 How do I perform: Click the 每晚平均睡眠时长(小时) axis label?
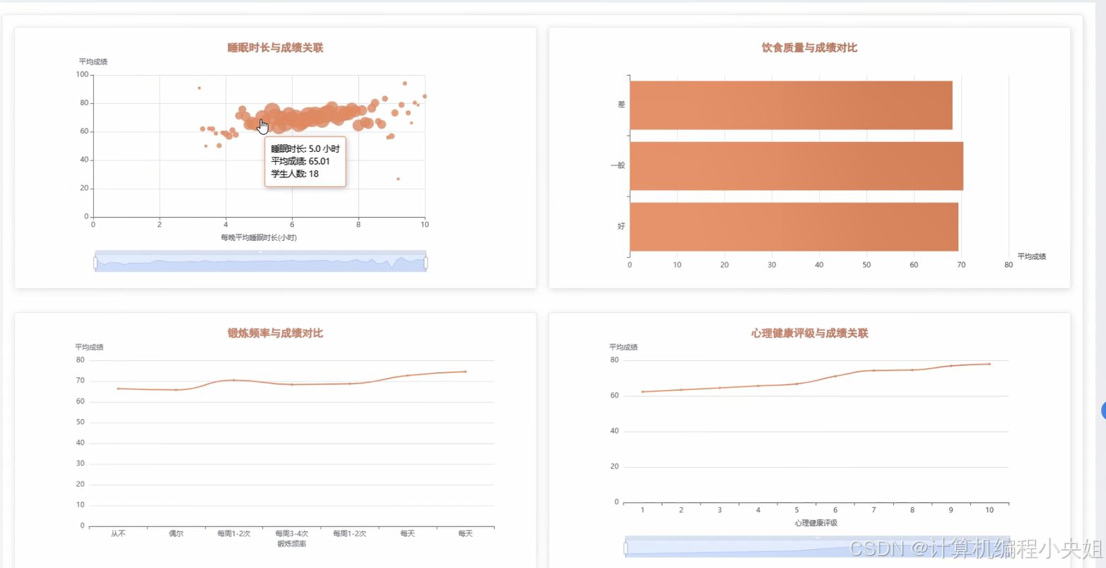(259, 238)
